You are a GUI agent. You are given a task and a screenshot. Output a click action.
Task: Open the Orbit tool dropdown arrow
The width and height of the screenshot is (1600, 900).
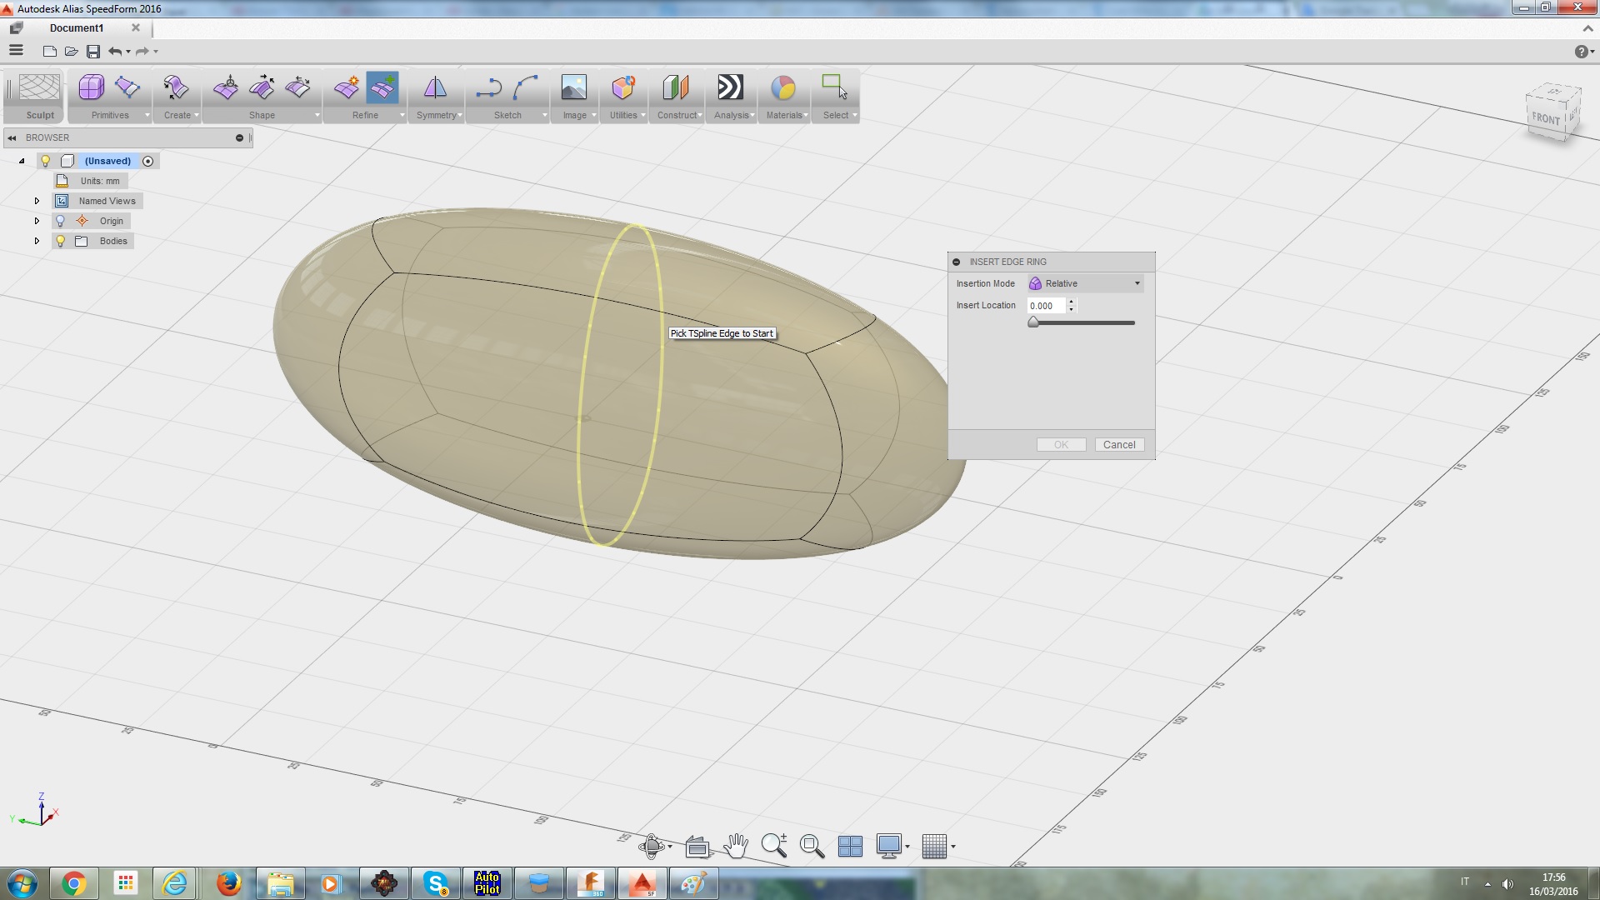click(x=670, y=847)
